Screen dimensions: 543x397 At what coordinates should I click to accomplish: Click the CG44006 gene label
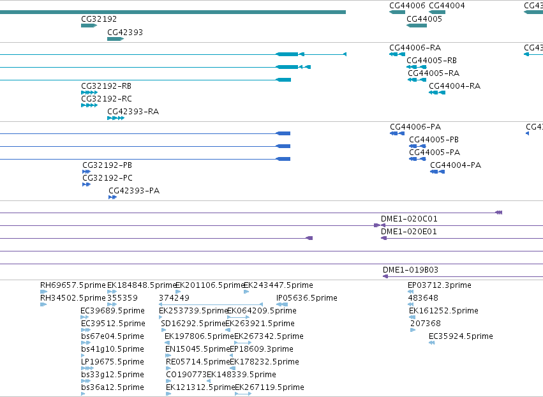[407, 6]
